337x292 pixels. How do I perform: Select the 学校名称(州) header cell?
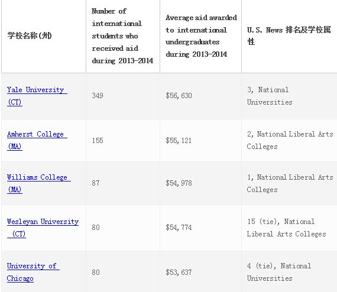(44, 36)
